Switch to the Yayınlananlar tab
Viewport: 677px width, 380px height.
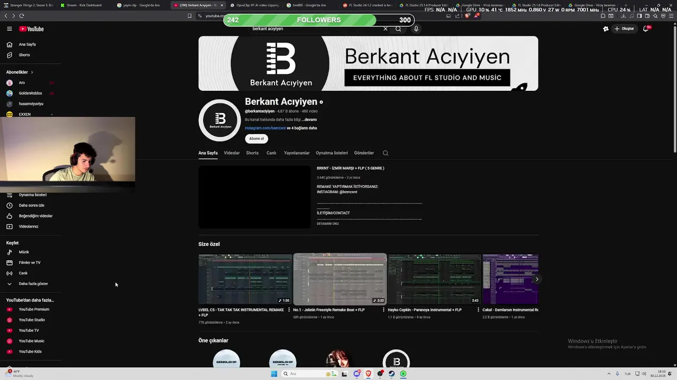pyautogui.click(x=297, y=153)
